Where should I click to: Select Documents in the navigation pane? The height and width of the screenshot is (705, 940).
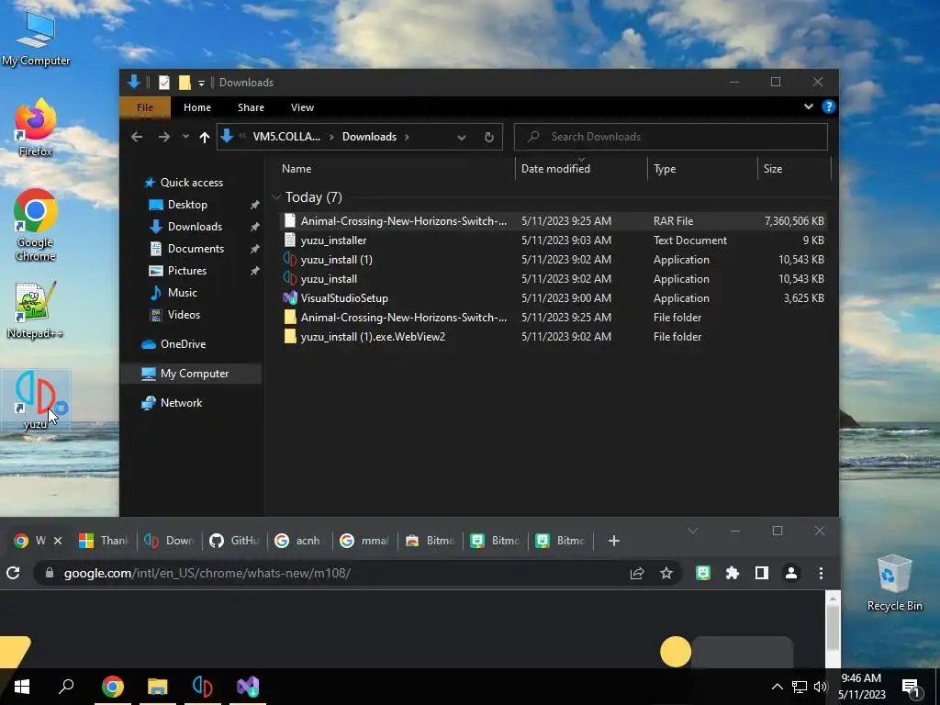click(x=196, y=248)
